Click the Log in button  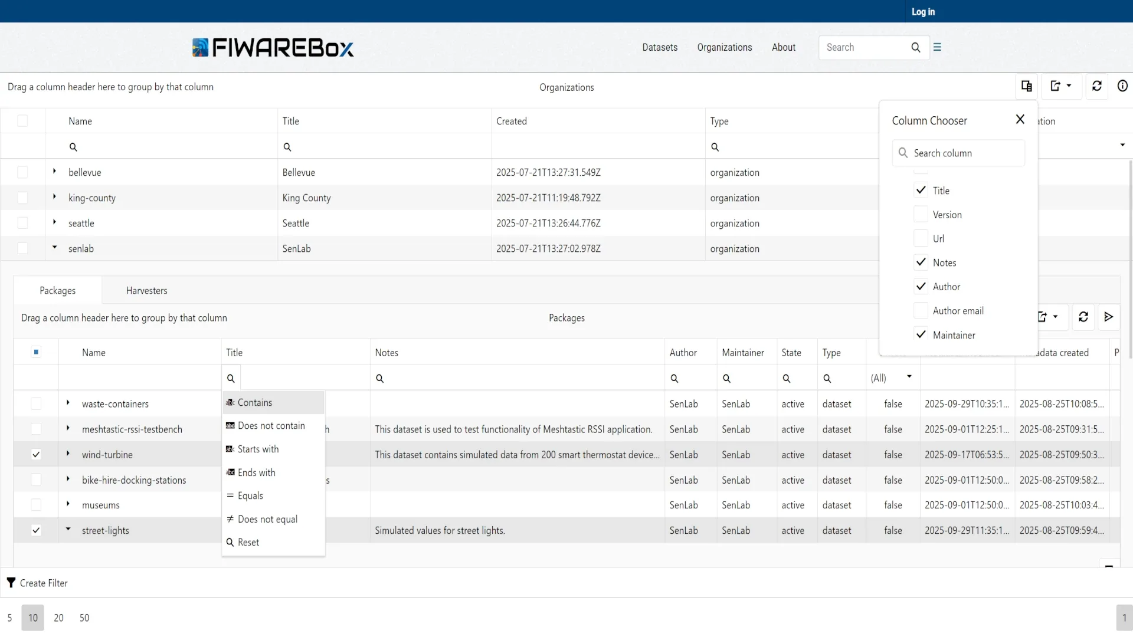(922, 11)
